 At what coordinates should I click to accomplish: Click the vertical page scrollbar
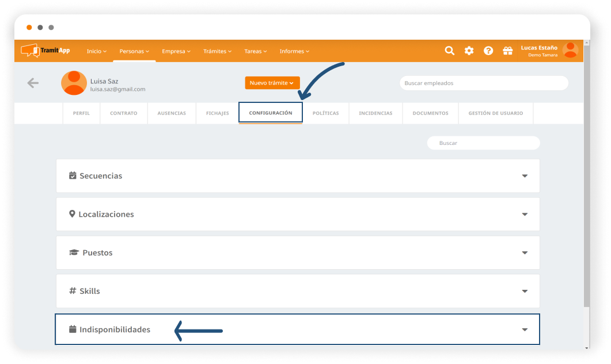click(587, 173)
